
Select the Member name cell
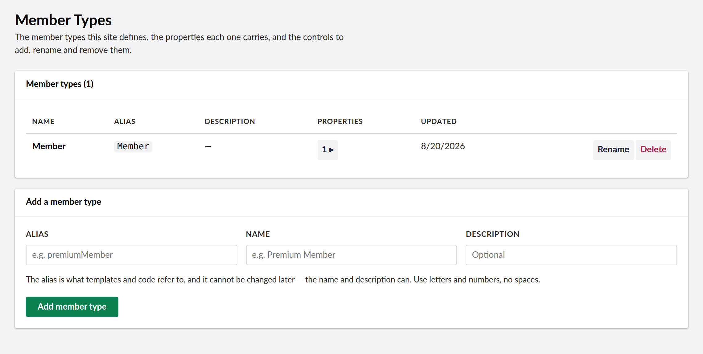click(49, 146)
